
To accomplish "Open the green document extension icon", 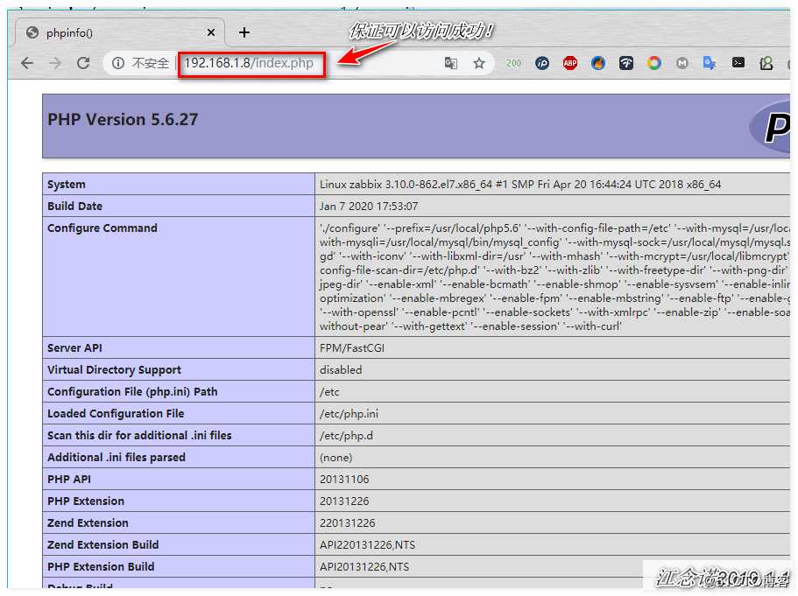I will 766,63.
